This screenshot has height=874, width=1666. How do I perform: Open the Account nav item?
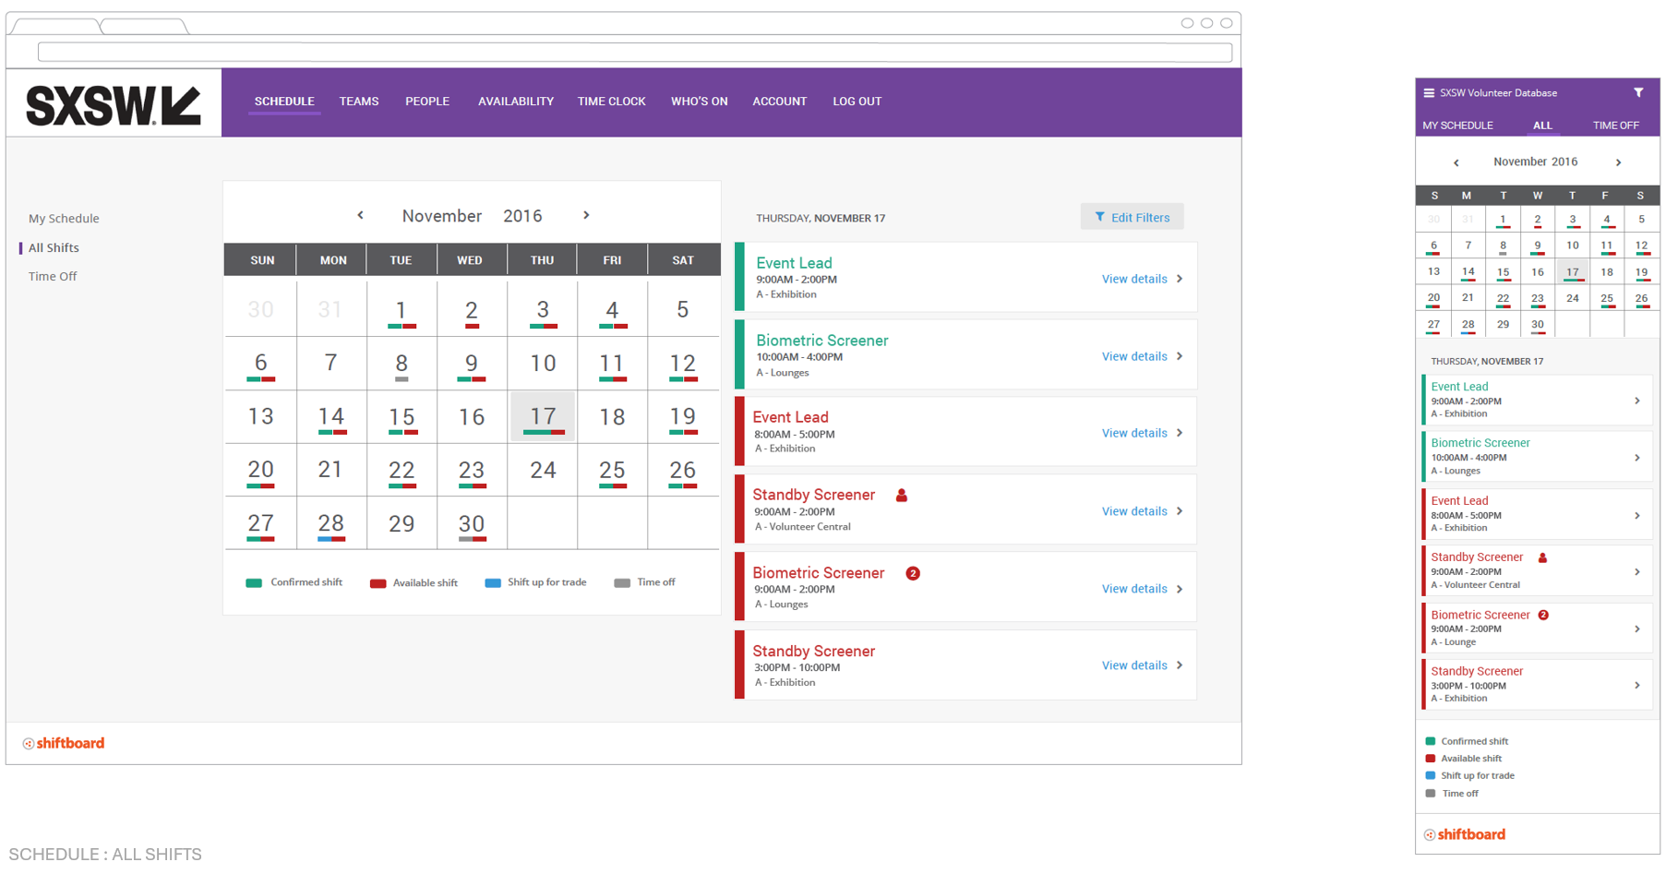[x=780, y=102]
